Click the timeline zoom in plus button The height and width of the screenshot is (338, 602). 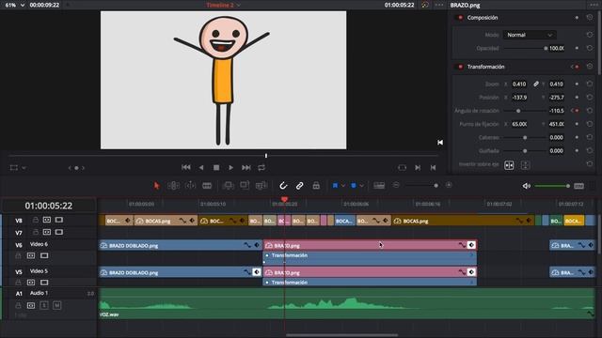tap(449, 185)
